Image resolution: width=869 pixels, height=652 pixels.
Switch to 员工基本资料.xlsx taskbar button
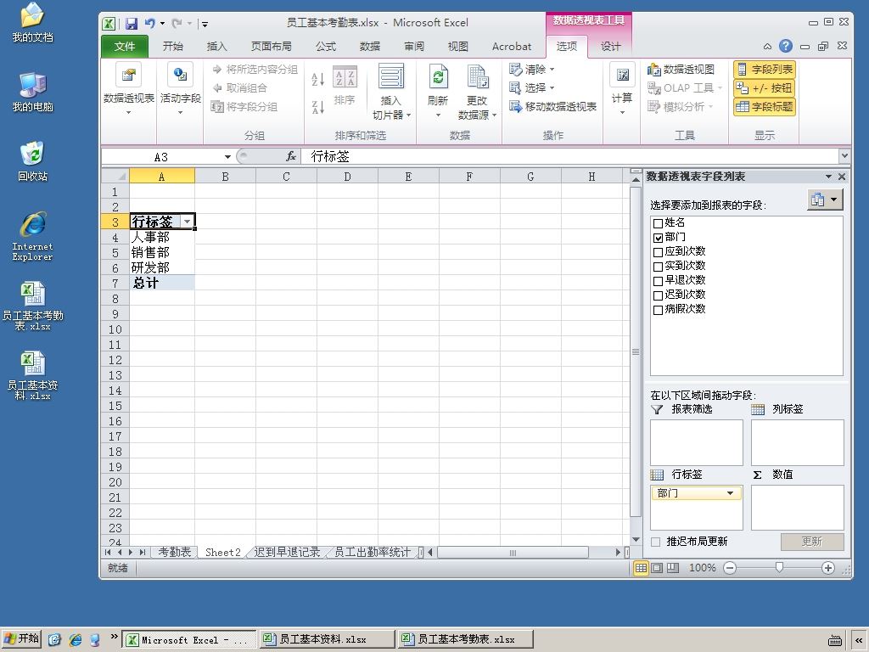pyautogui.click(x=327, y=639)
